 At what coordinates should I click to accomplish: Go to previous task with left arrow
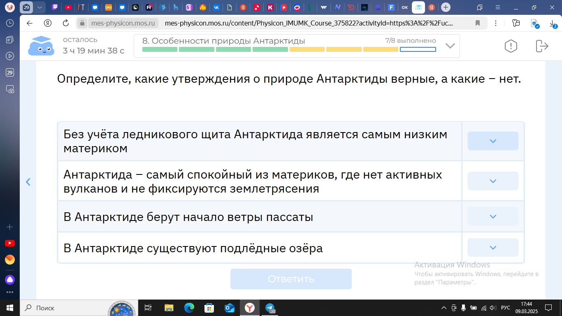point(28,182)
